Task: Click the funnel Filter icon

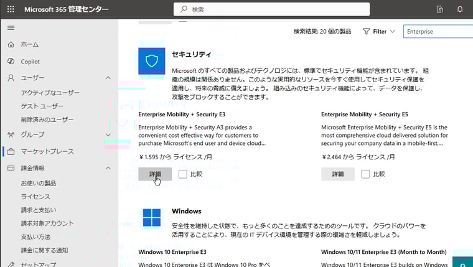Action: (366, 31)
